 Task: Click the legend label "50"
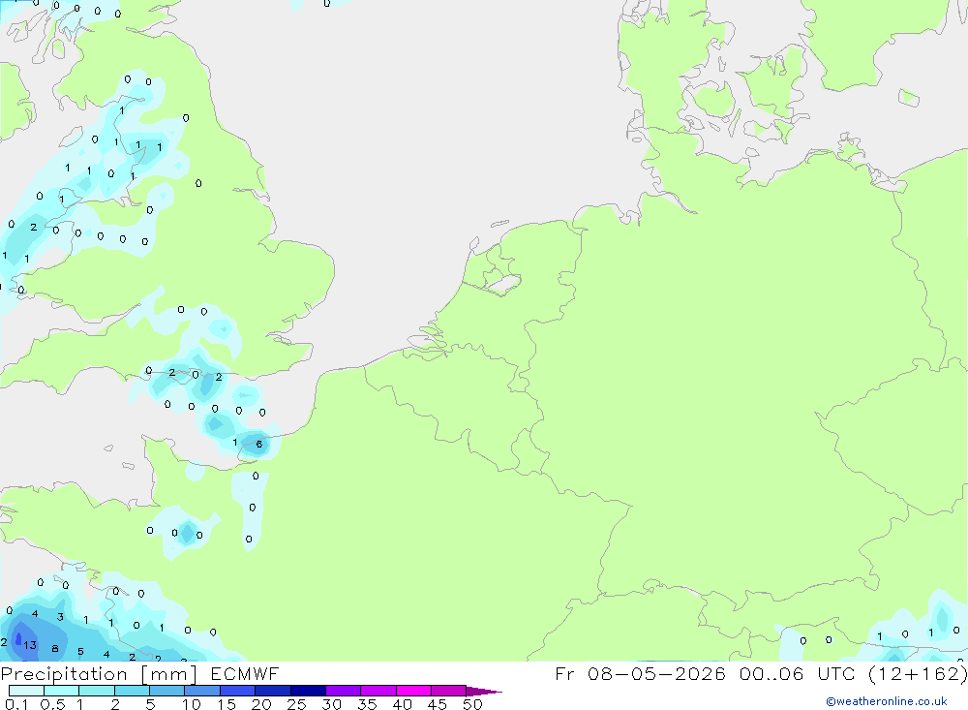point(472,704)
